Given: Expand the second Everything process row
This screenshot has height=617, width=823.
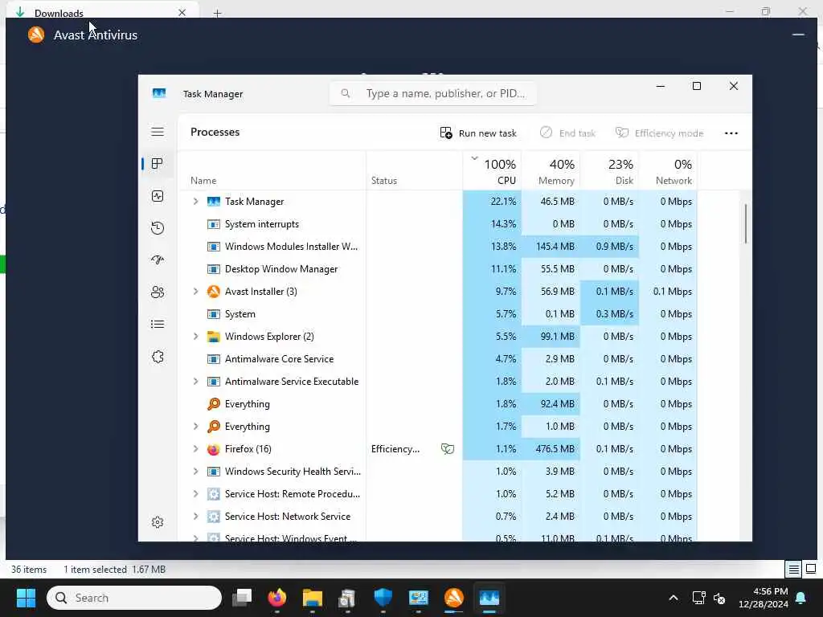Looking at the screenshot, I should pos(196,427).
